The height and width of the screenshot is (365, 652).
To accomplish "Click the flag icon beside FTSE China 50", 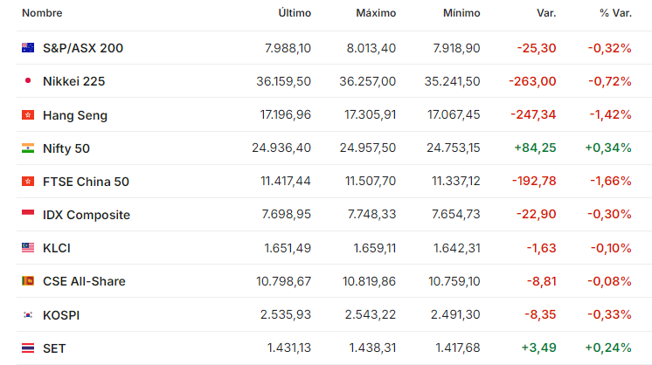I will 28,181.
